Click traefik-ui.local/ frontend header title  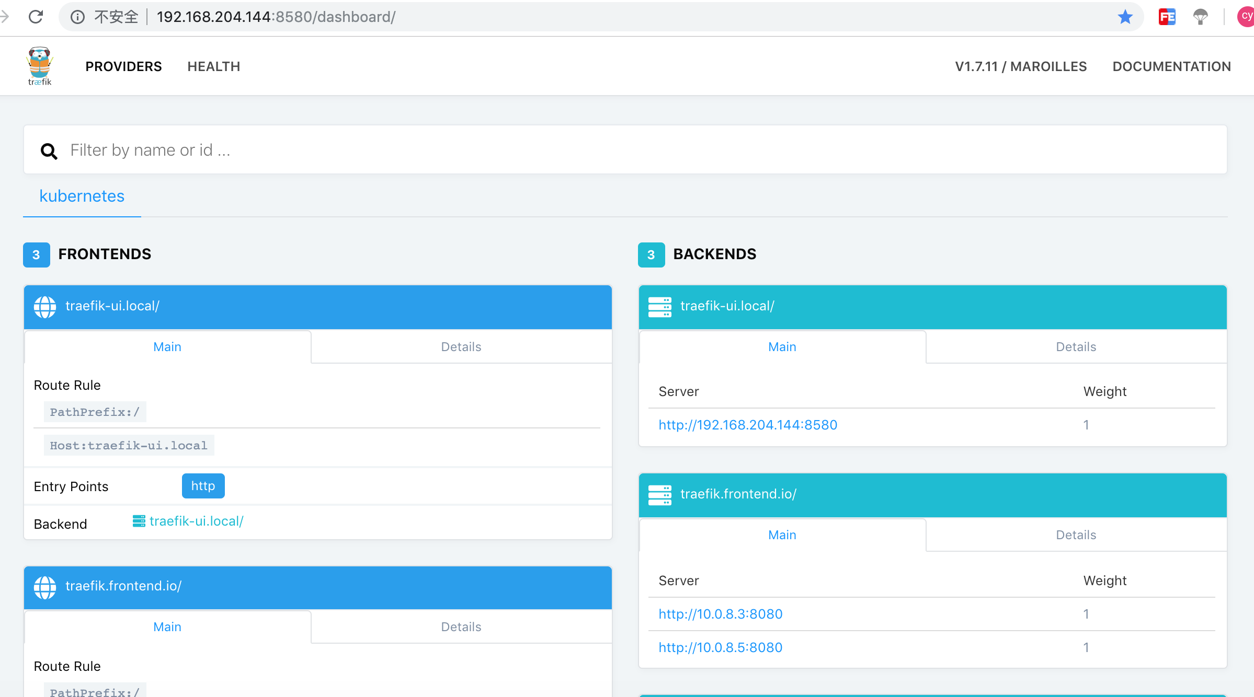click(112, 306)
